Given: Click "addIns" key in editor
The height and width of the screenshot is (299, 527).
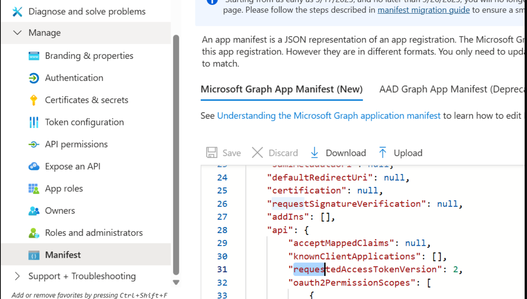Looking at the screenshot, I should click(x=289, y=217).
